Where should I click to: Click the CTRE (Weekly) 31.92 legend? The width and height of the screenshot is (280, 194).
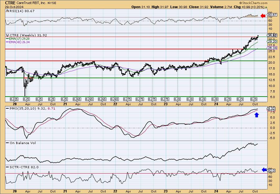tap(28, 35)
